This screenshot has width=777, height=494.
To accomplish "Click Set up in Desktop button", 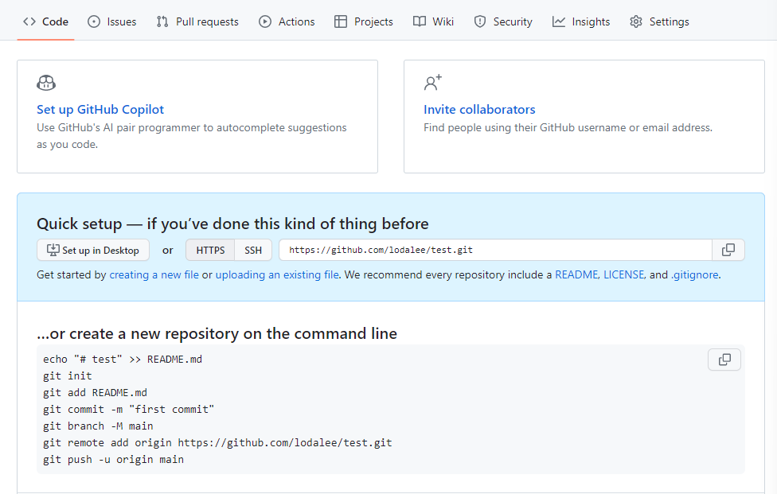I will click(93, 250).
